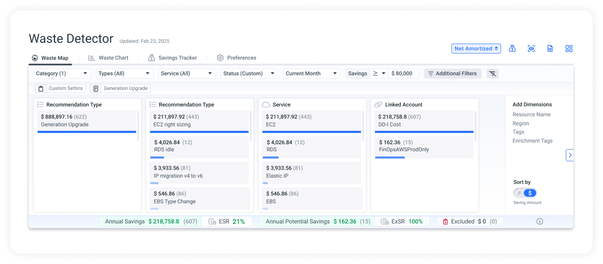The height and width of the screenshot is (264, 603).
Task: Add the Region dimension
Action: (x=521, y=124)
